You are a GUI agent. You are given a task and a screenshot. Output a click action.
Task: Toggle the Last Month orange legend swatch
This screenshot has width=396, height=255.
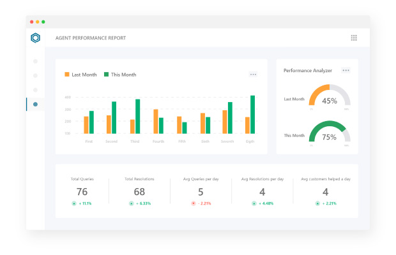(x=67, y=75)
